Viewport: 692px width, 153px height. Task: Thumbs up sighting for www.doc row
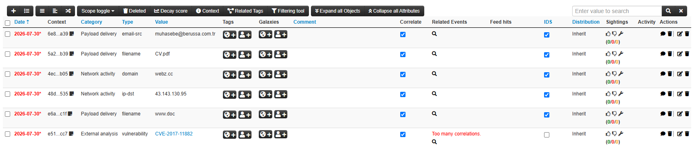(x=608, y=114)
